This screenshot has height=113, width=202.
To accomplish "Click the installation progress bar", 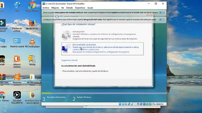I will (104, 93).
